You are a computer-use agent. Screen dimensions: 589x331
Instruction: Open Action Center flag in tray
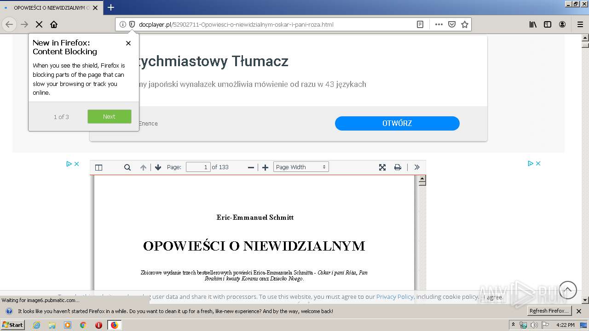[545, 325]
